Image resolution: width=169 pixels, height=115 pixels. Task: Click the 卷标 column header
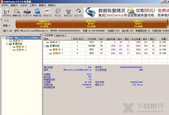click(x=57, y=39)
